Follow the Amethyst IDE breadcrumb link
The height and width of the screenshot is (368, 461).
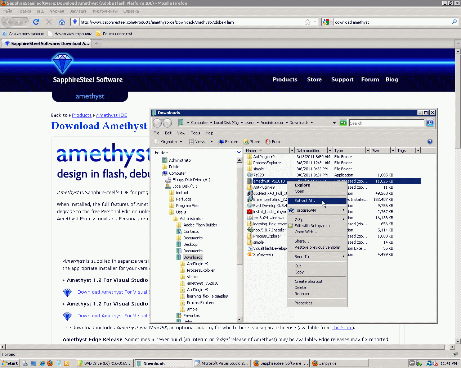[x=112, y=115]
